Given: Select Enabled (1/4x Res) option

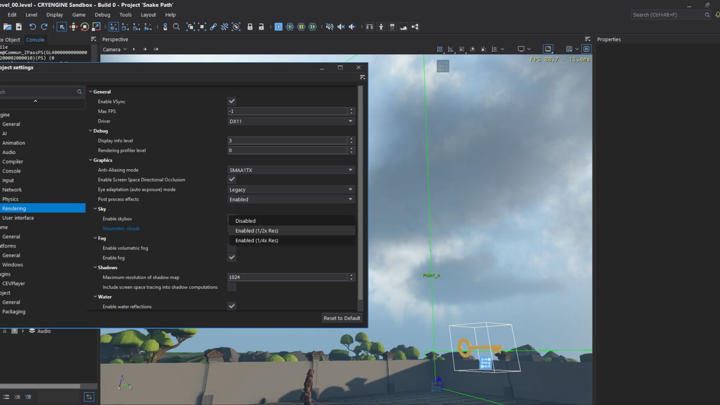Looking at the screenshot, I should point(292,240).
